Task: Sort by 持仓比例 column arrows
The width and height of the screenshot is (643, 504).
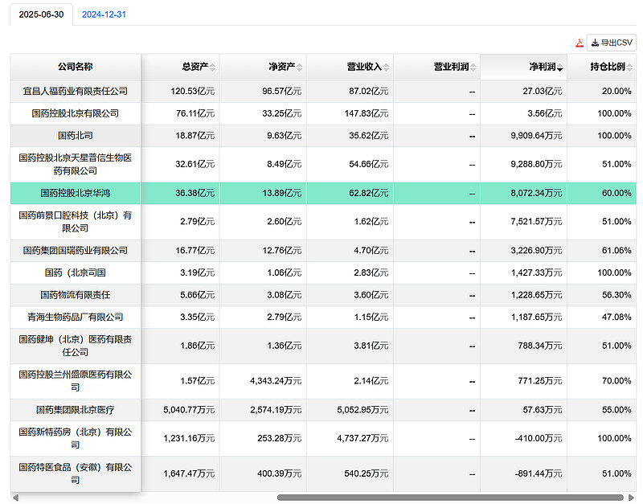Action: pyautogui.click(x=629, y=68)
